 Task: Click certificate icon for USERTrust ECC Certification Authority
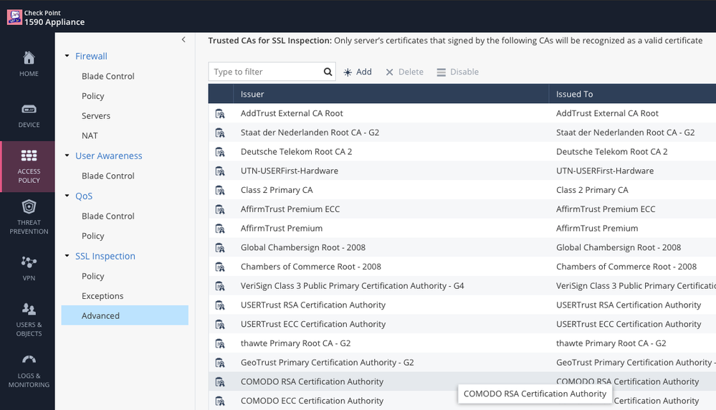220,325
